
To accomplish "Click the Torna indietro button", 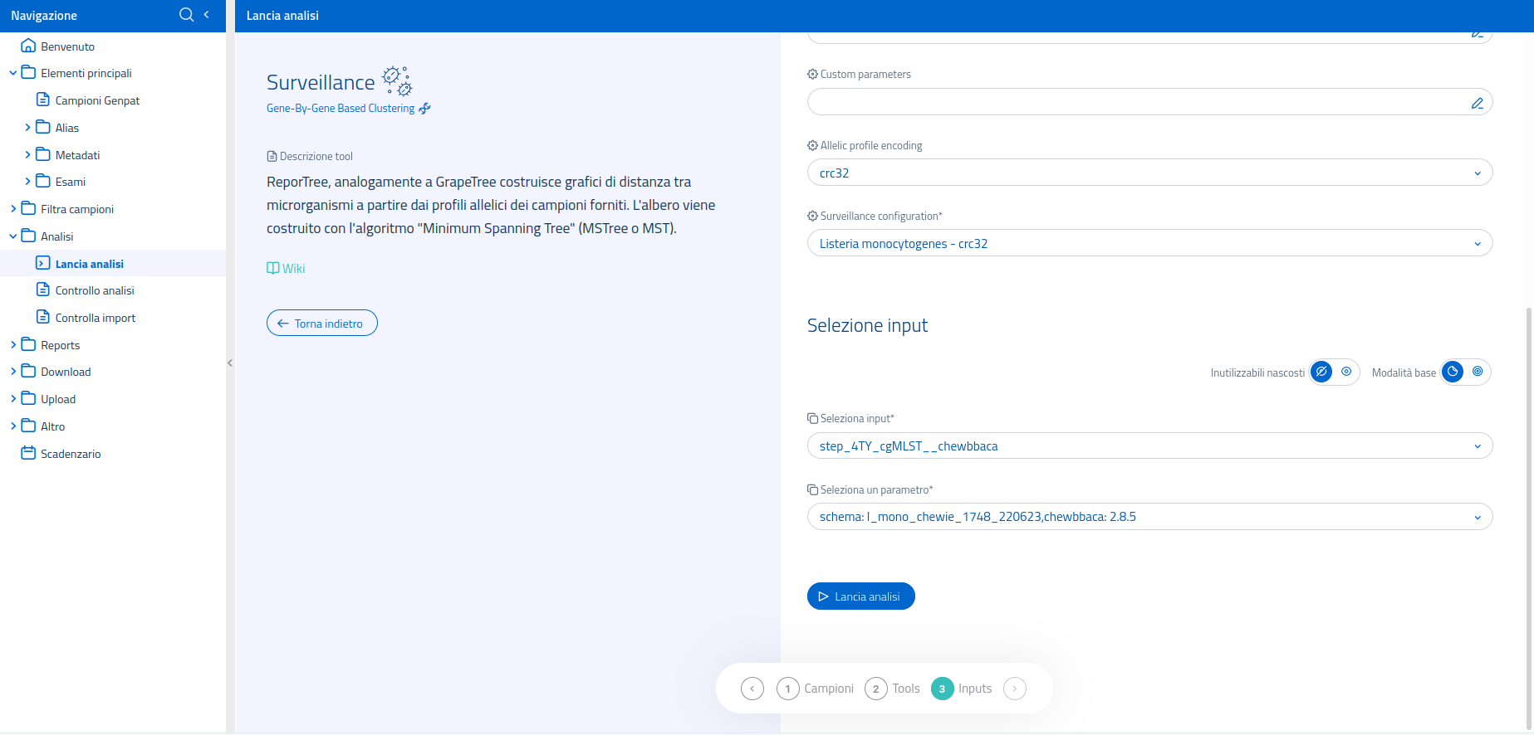I will click(x=321, y=323).
